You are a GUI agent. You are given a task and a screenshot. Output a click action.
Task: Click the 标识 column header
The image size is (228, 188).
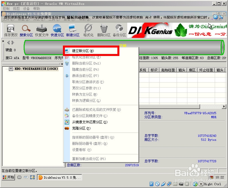point(154,70)
